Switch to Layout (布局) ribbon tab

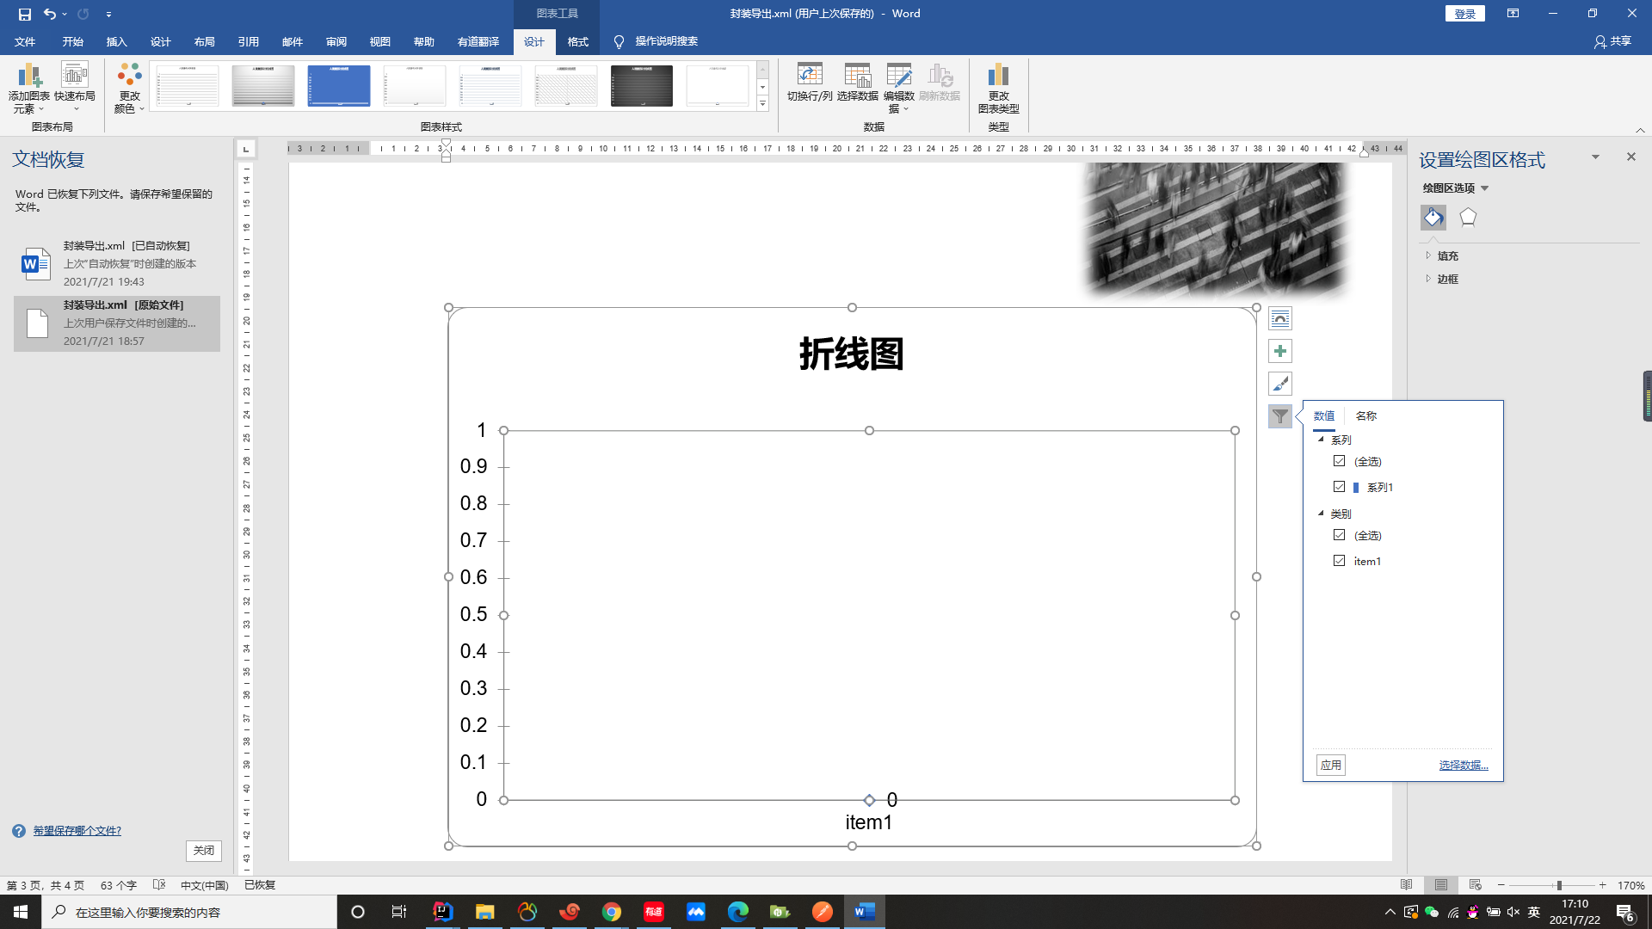(x=204, y=41)
